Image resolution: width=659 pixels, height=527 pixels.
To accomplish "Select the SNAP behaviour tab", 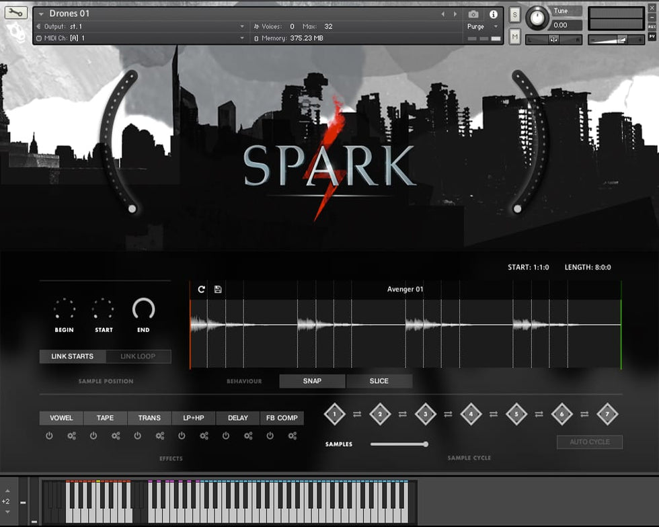I will [312, 381].
